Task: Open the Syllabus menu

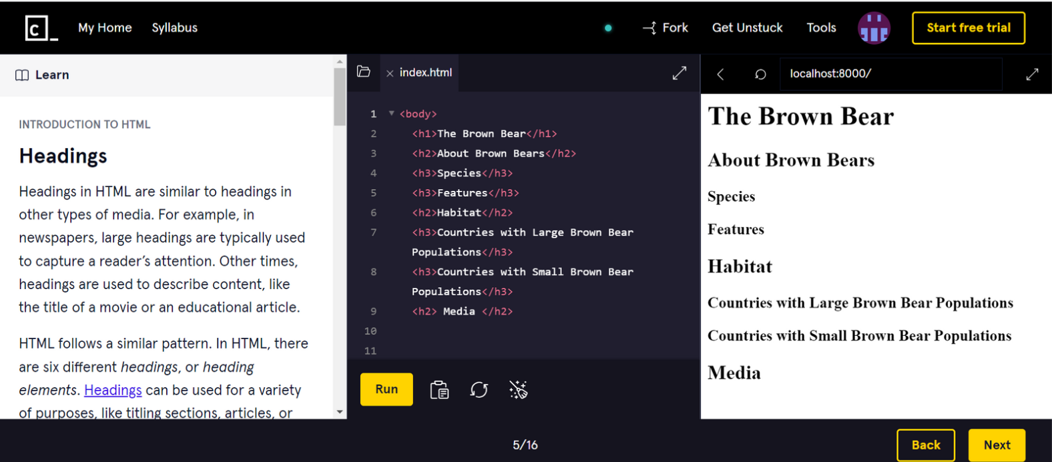Action: 174,28
